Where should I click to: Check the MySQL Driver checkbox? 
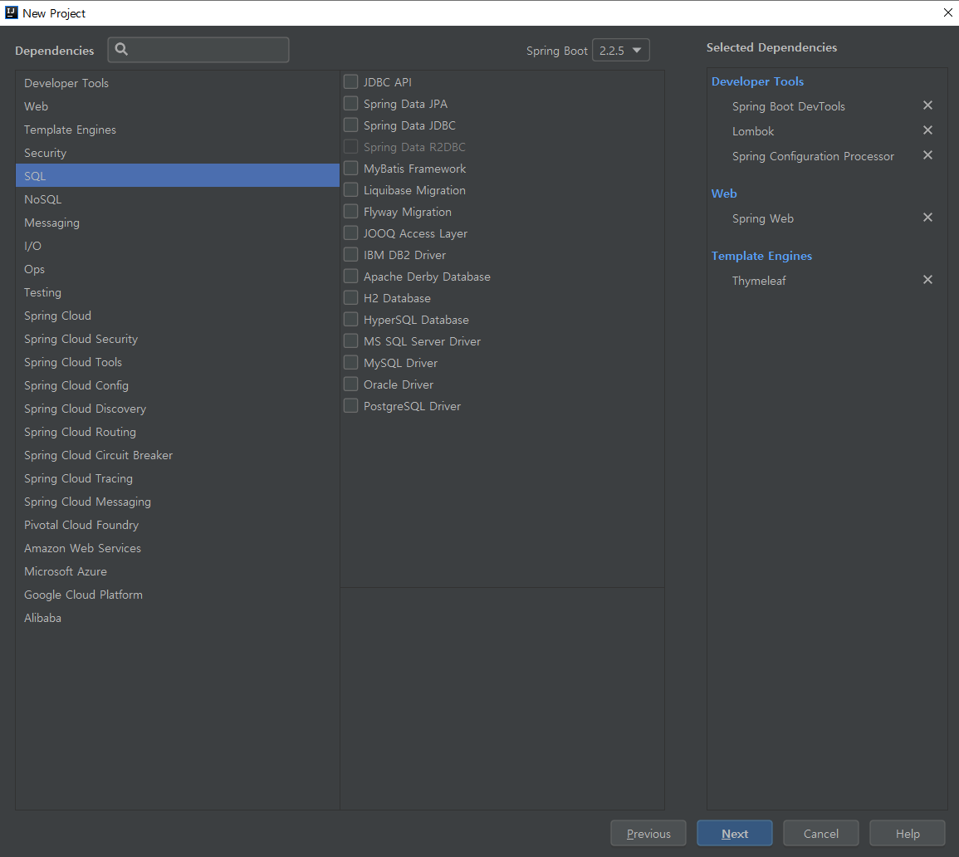[350, 363]
